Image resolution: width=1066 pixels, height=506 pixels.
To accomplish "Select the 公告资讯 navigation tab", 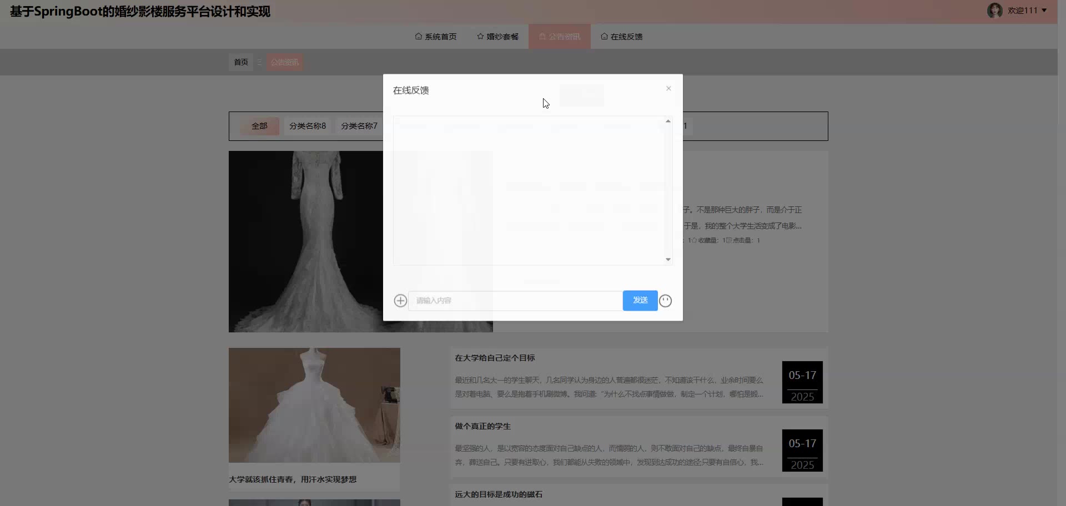I will coord(559,37).
